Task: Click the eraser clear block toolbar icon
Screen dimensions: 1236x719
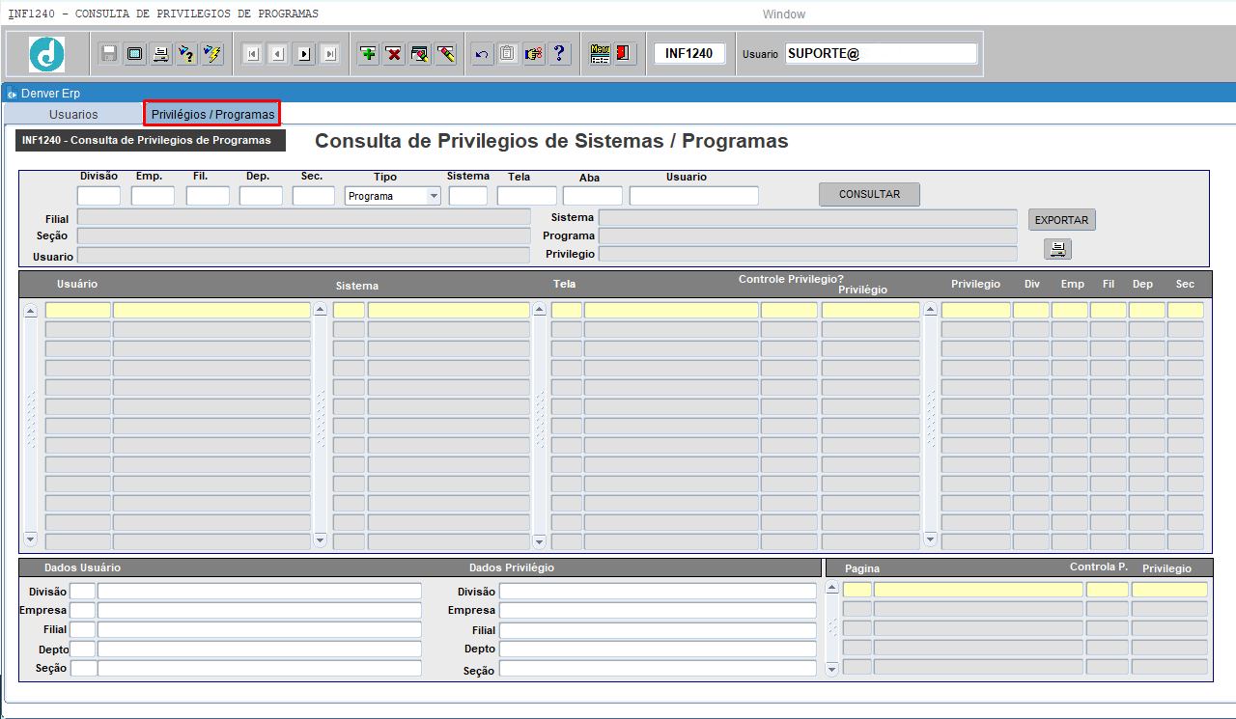Action: point(446,54)
